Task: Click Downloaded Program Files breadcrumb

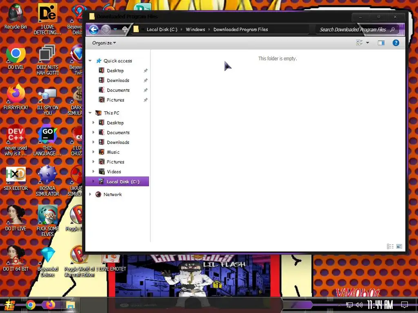Action: [x=240, y=29]
